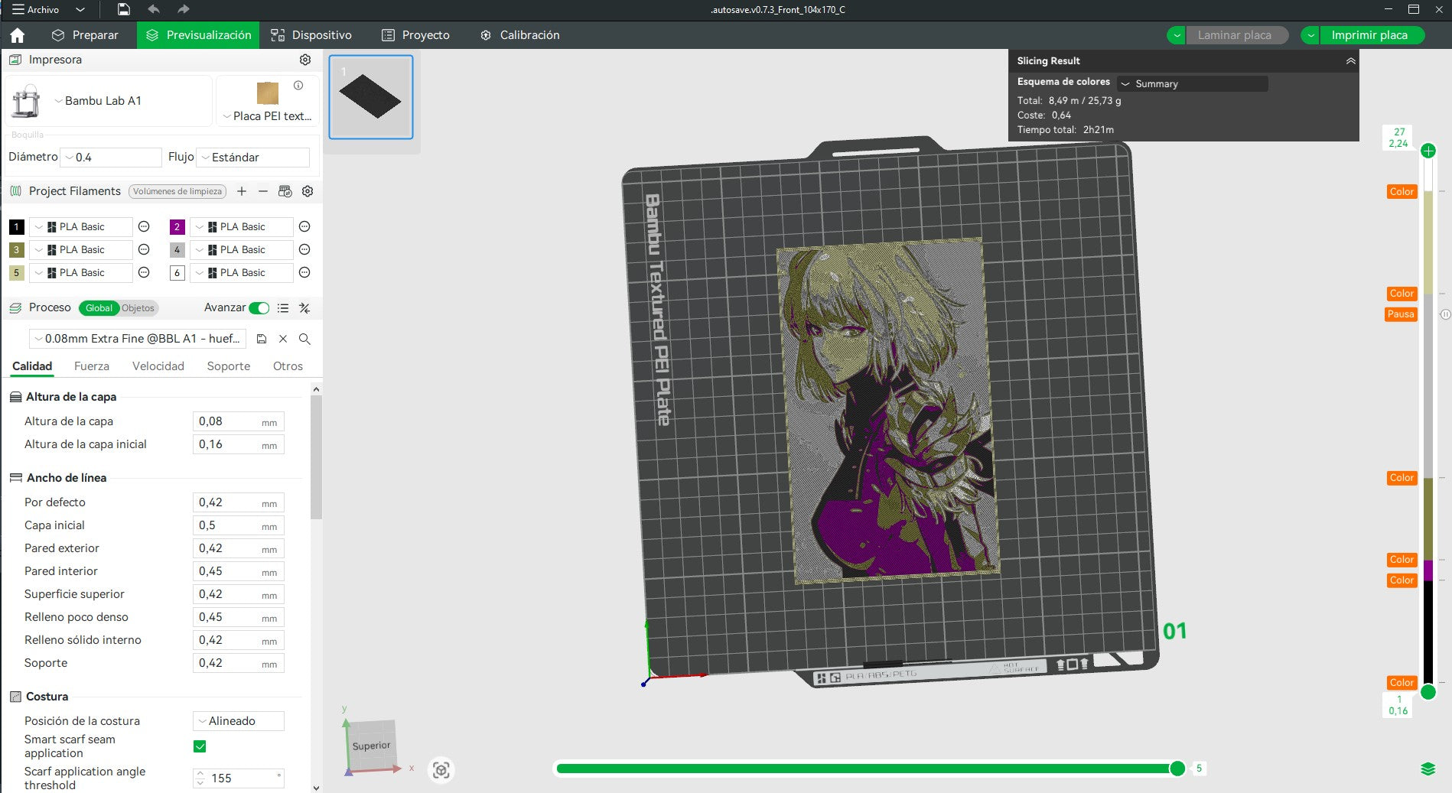
Task: Toggle the Avanzar advanced switch
Action: pyautogui.click(x=259, y=308)
